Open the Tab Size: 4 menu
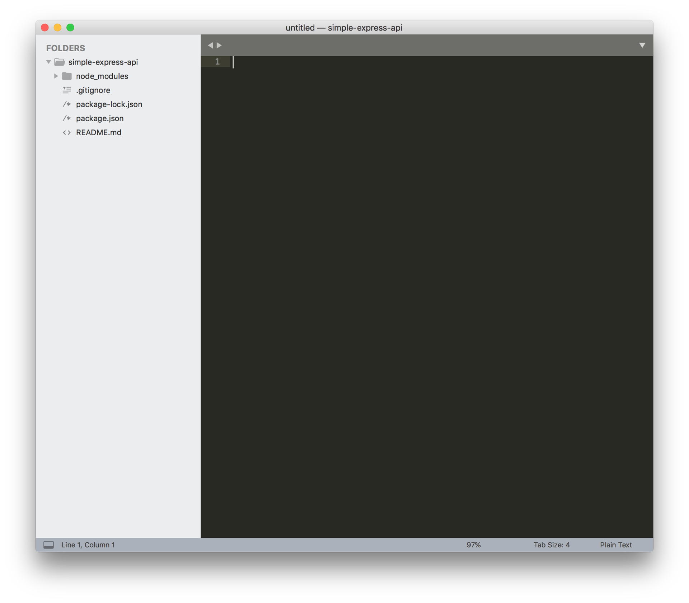Screen dimensions: 689x603 pyautogui.click(x=551, y=545)
